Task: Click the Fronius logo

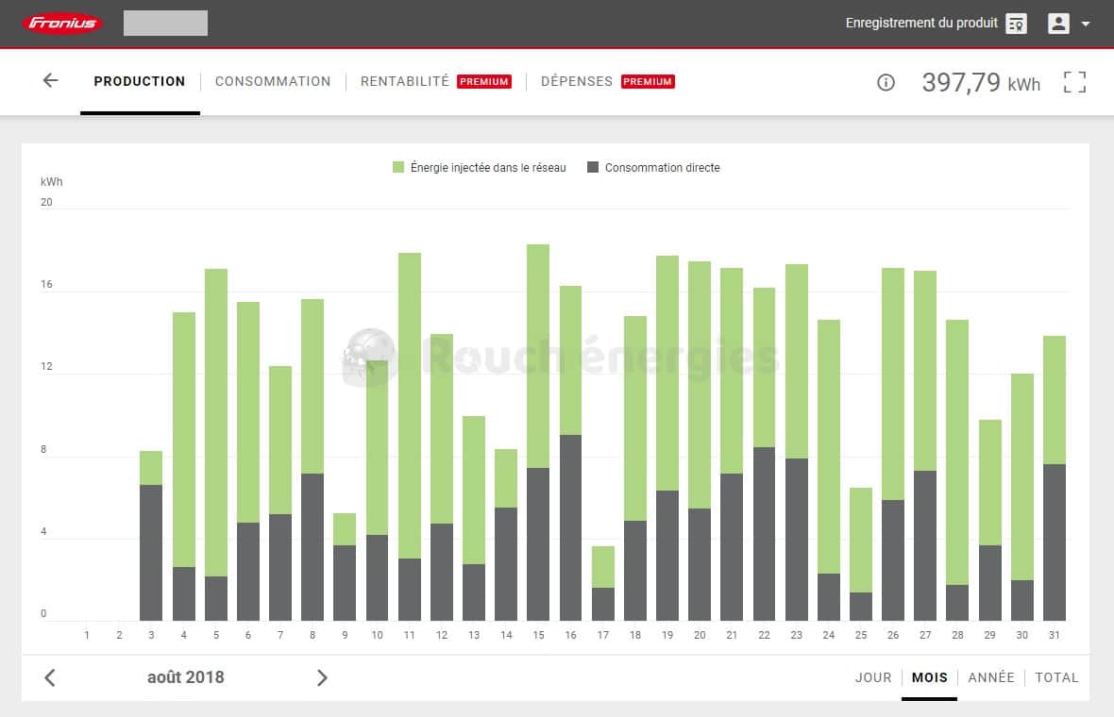Action: [63, 24]
